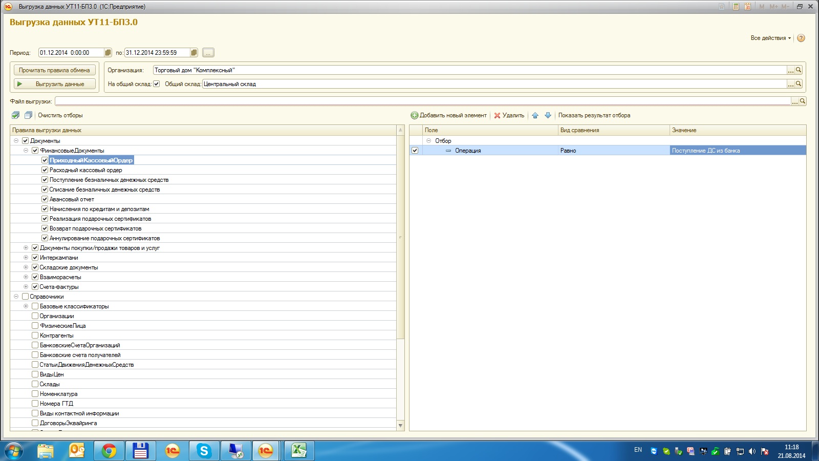The width and height of the screenshot is (819, 461).
Task: Open Skype from the taskbar
Action: (x=204, y=451)
